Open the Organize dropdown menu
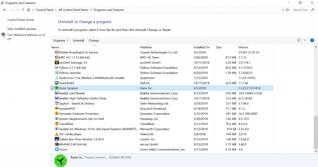Image resolution: width=318 pixels, height=167 pixels. click(61, 41)
